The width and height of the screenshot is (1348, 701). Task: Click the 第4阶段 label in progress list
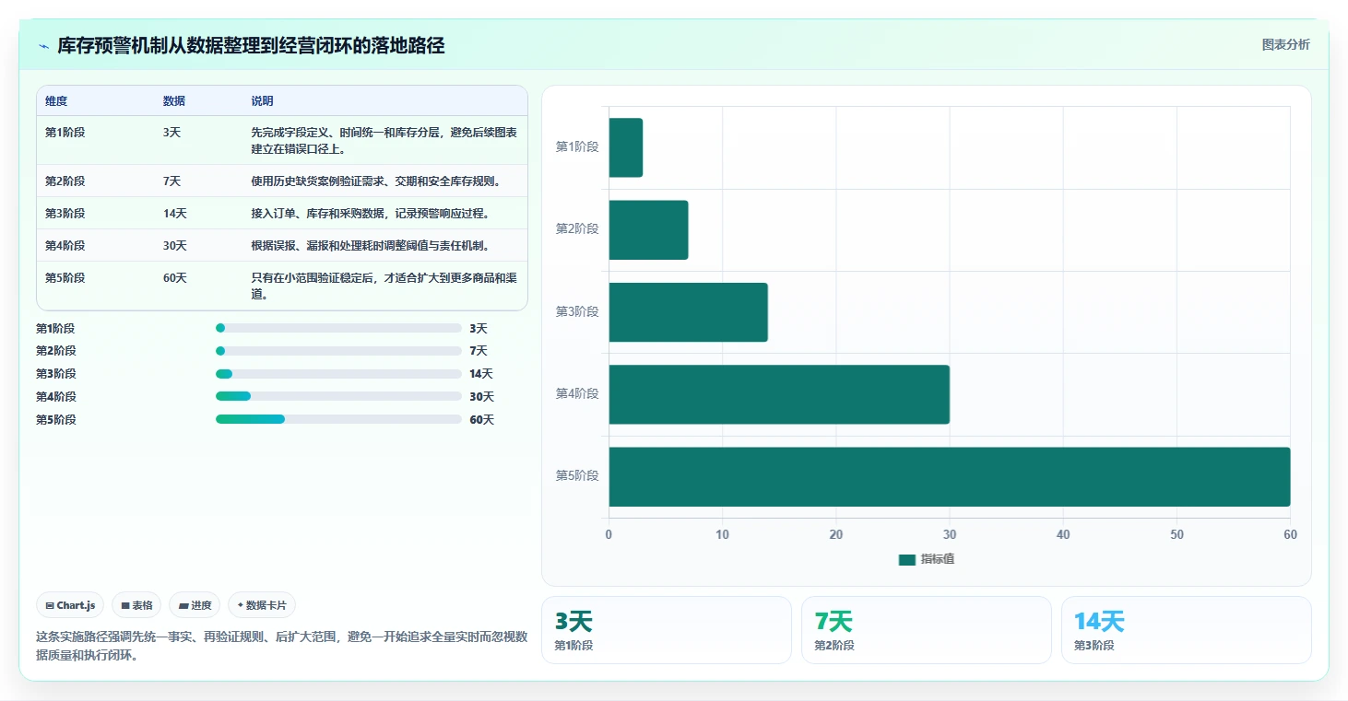(x=56, y=397)
